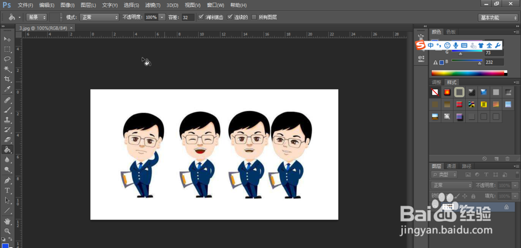Viewport: 521px width, 248px height.
Task: Click the Sogou input wrench settings icon
Action: tap(498, 45)
